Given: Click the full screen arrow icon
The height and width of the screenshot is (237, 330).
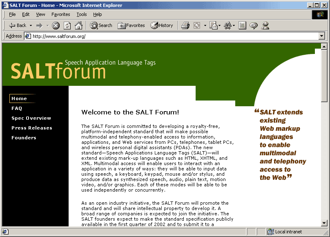Looking at the screenshot, I should tap(197, 26).
